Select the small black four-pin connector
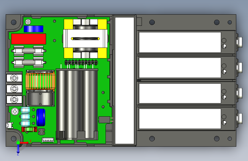The image size is (248, 161). (41, 132)
